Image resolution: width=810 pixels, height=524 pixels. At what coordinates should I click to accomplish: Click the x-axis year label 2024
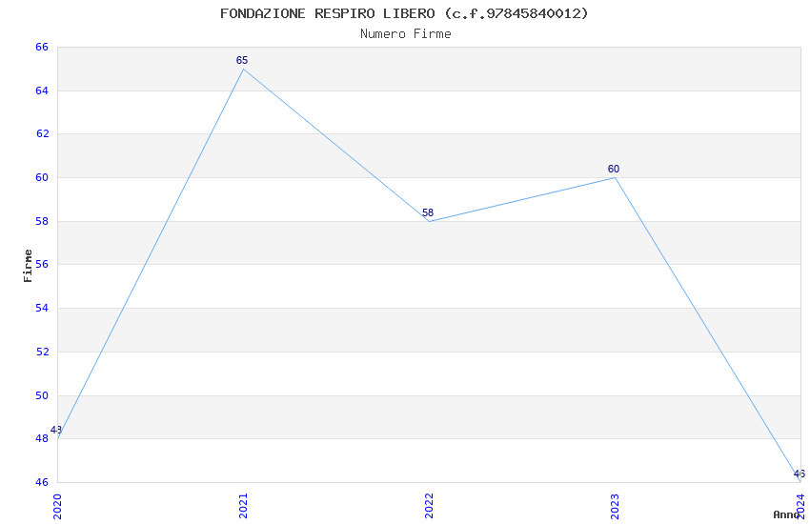click(x=800, y=506)
